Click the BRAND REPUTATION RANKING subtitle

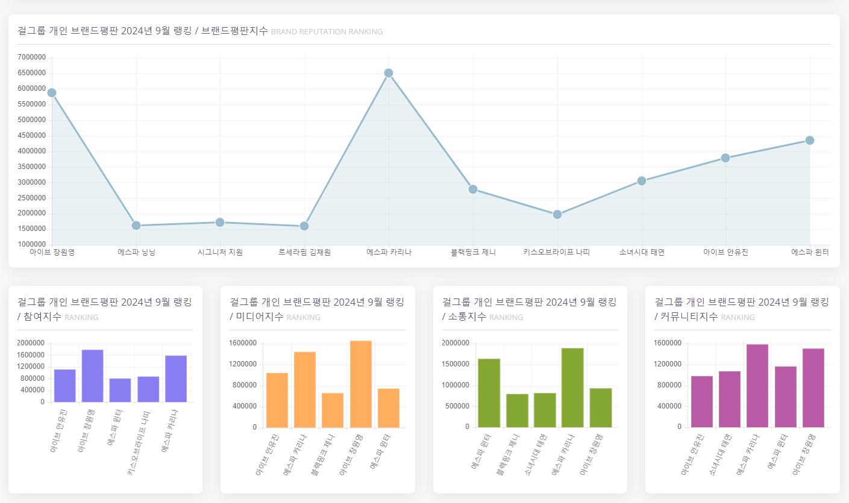[x=327, y=32]
